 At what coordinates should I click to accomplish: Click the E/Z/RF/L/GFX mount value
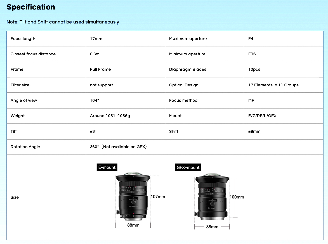coord(262,116)
